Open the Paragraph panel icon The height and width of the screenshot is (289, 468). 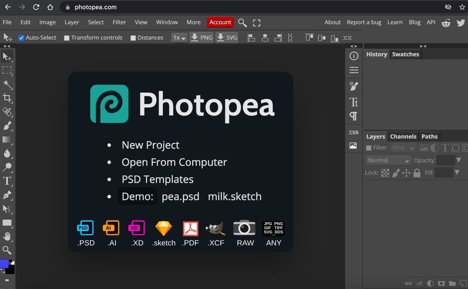pos(353,116)
